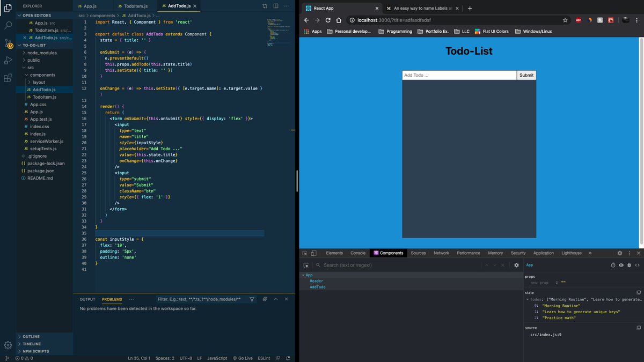
Task: Open the Source Control view in activity bar
Action: coord(8,43)
